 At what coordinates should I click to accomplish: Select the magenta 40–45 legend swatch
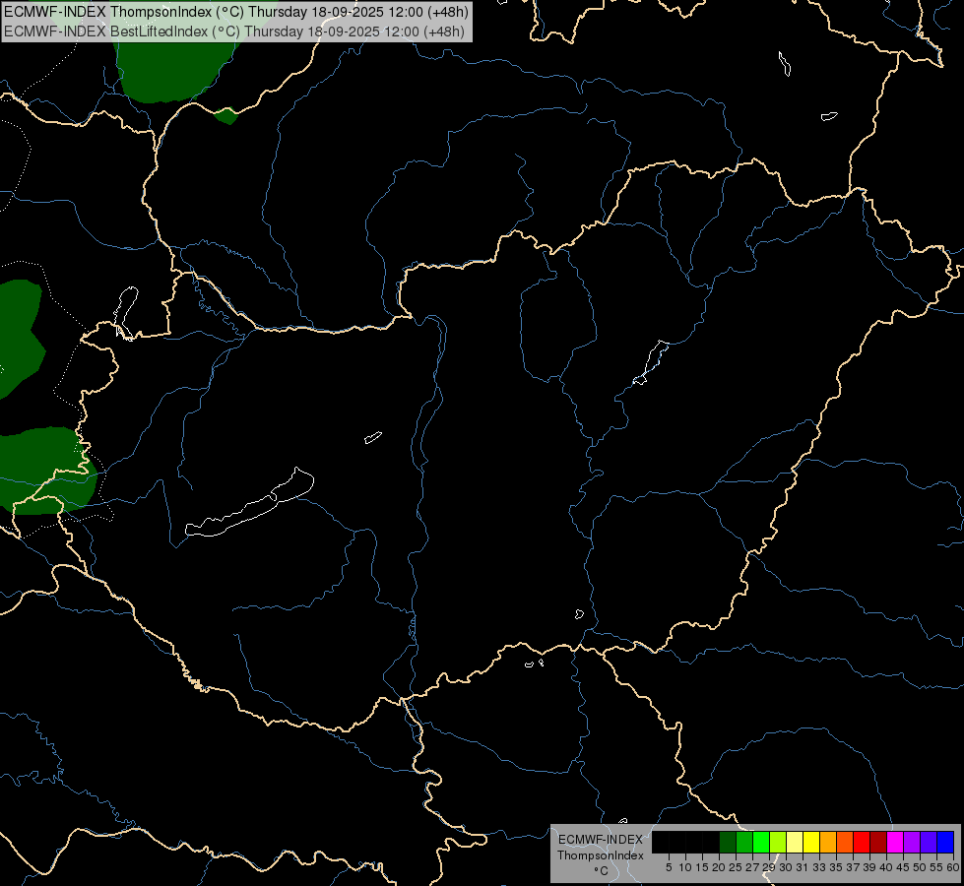click(x=895, y=842)
